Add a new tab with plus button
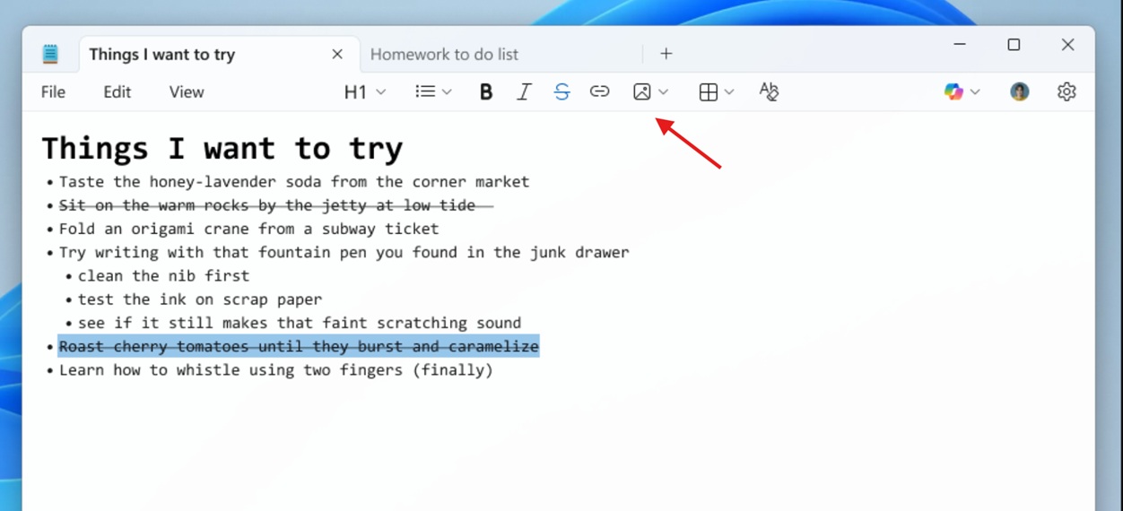Screen dimensions: 1123x511 pos(666,54)
